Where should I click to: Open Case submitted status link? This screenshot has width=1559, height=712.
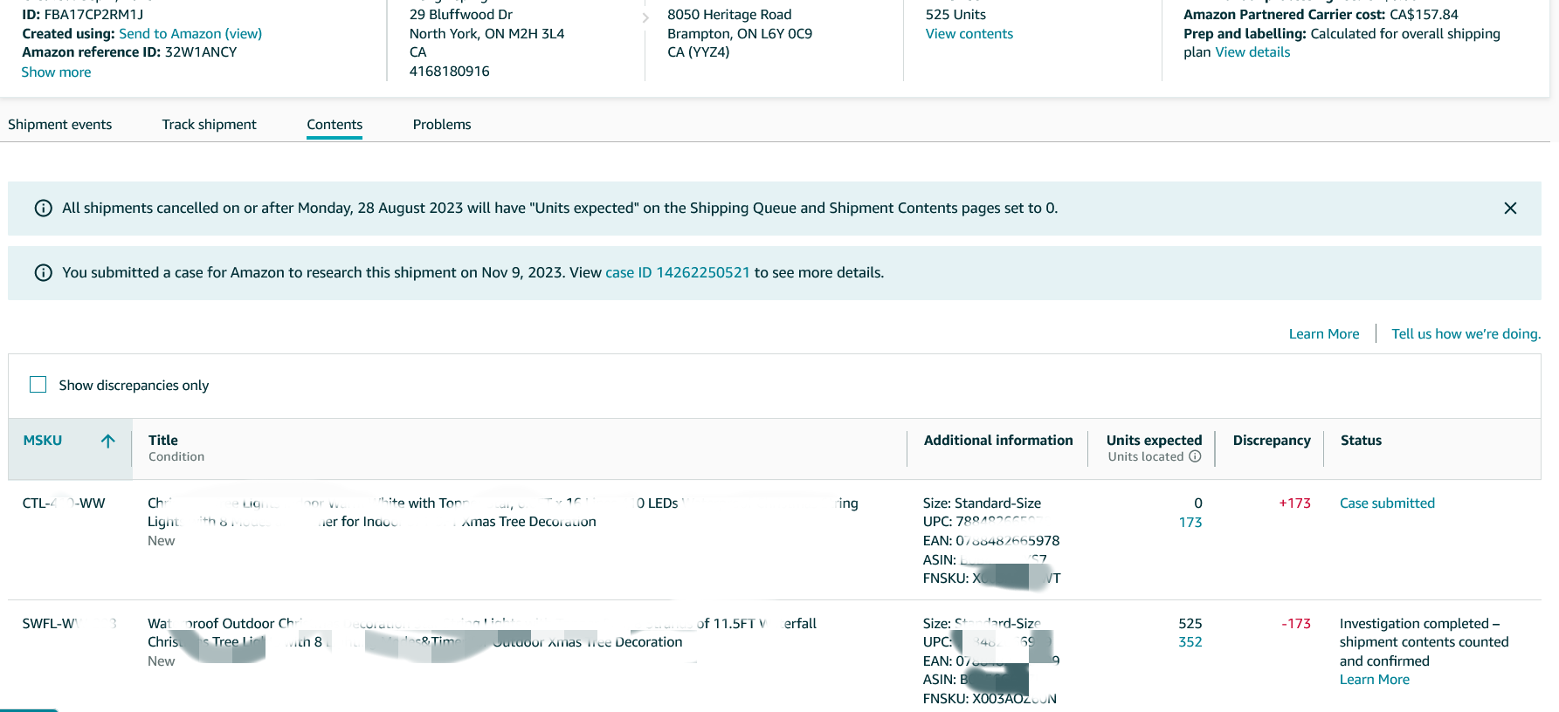coord(1387,503)
